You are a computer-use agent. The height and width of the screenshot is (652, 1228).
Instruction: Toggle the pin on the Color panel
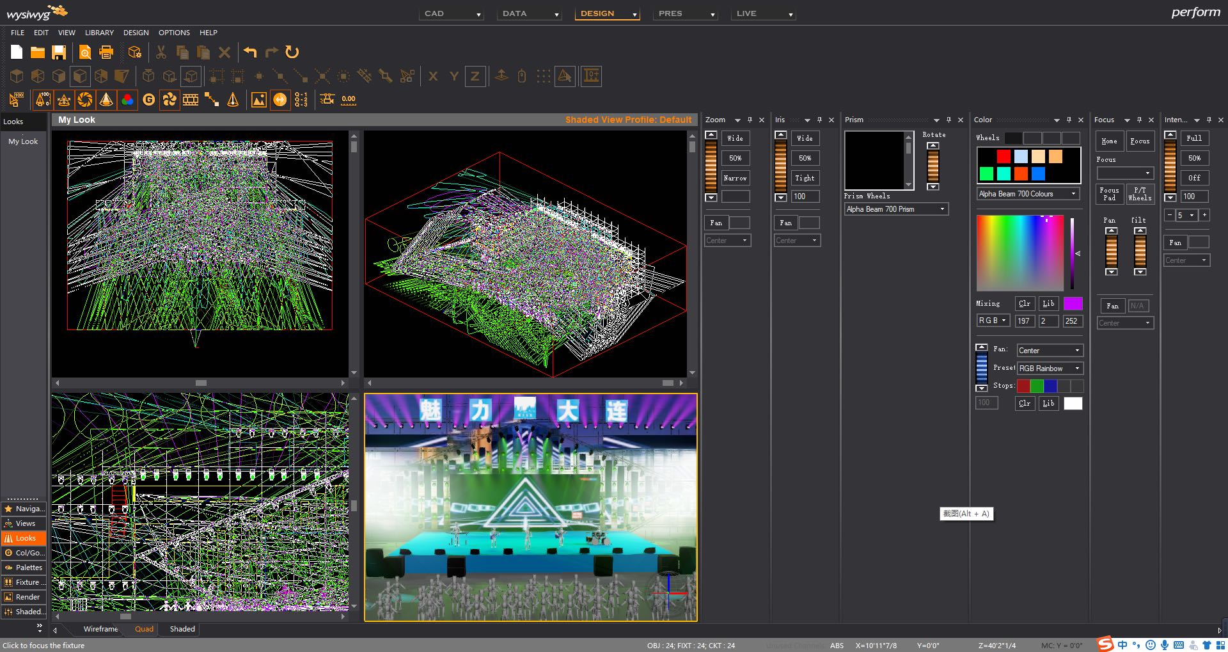(x=1069, y=120)
